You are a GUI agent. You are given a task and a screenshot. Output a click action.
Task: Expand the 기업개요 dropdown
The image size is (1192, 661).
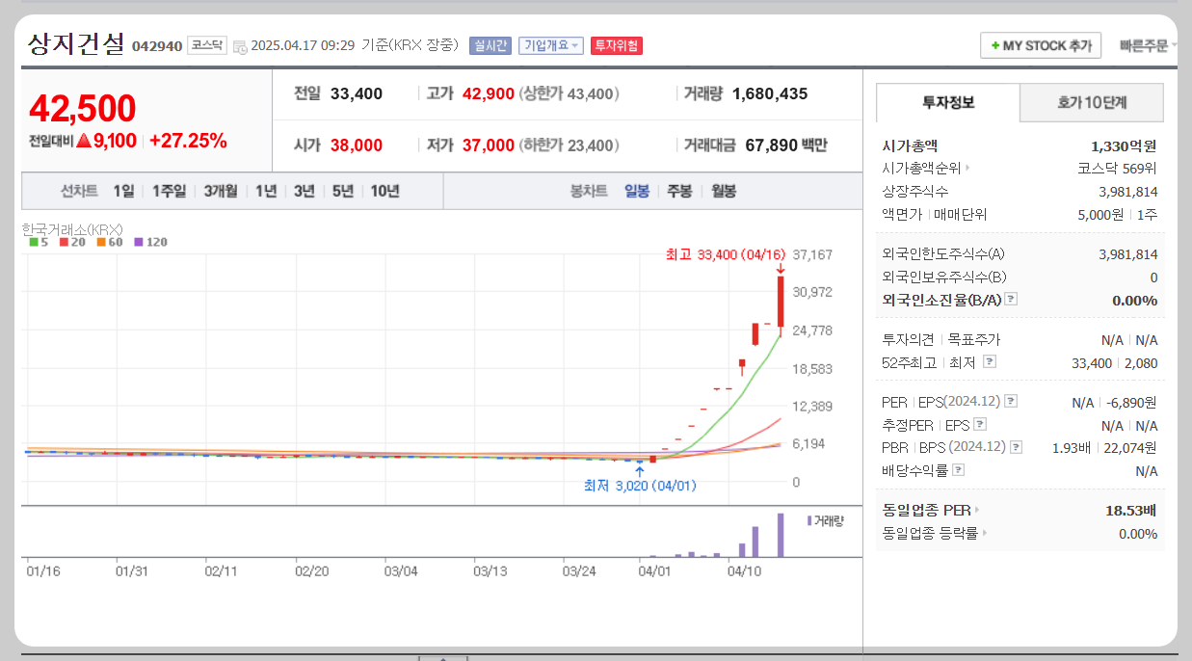click(551, 45)
